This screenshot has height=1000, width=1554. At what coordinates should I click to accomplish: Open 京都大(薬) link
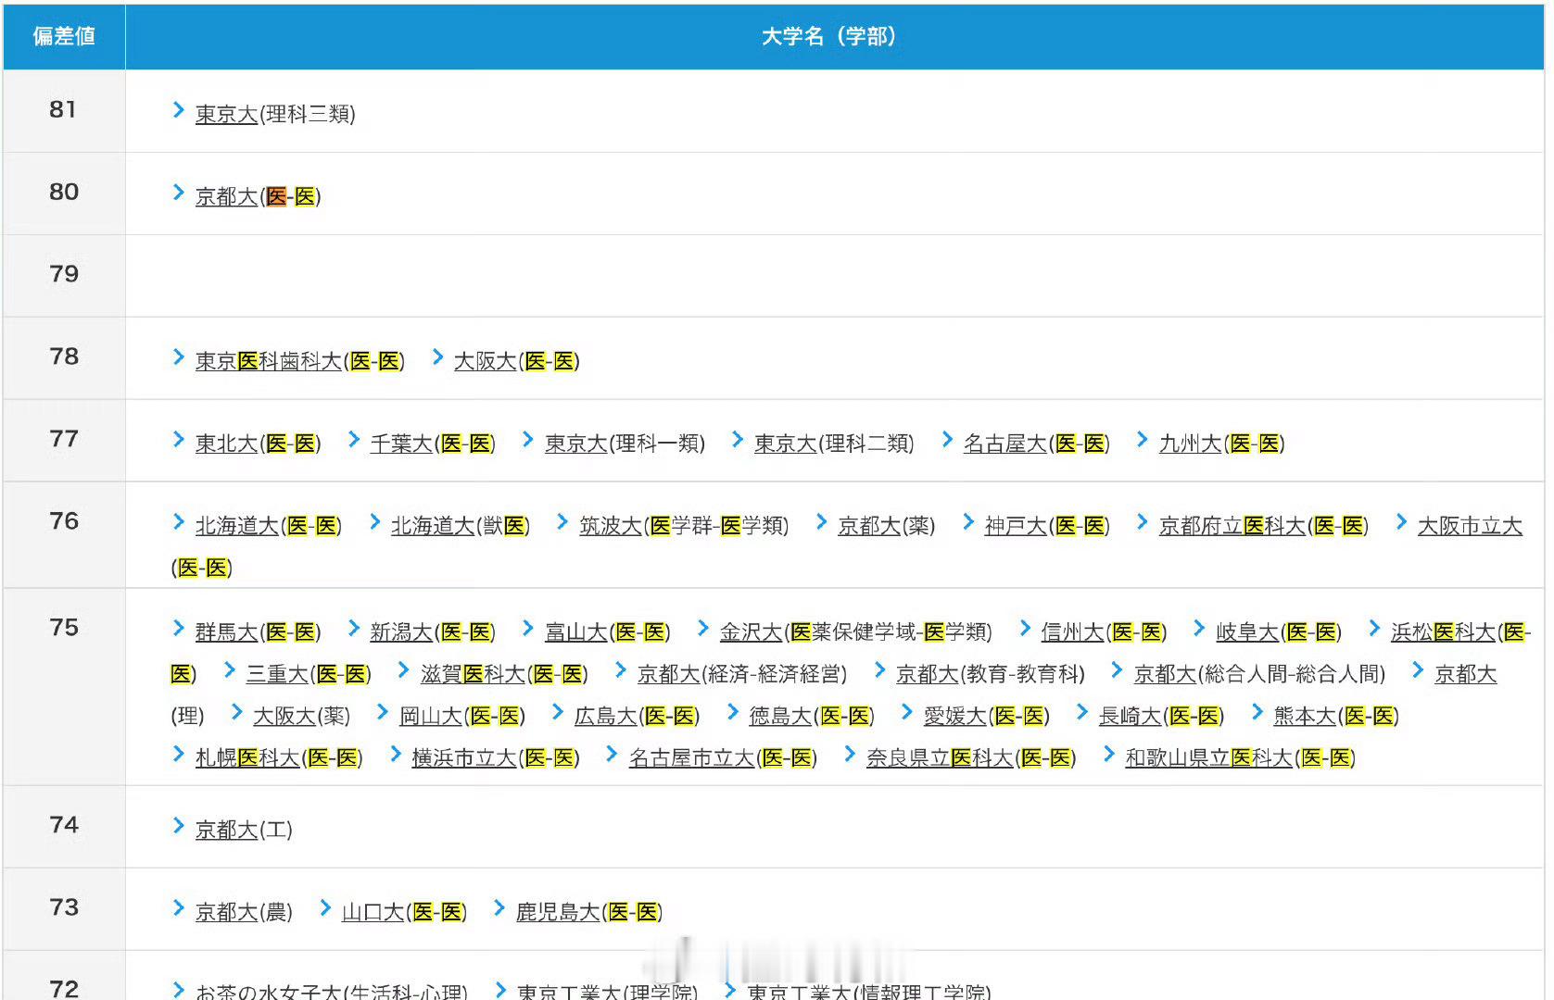tap(886, 526)
